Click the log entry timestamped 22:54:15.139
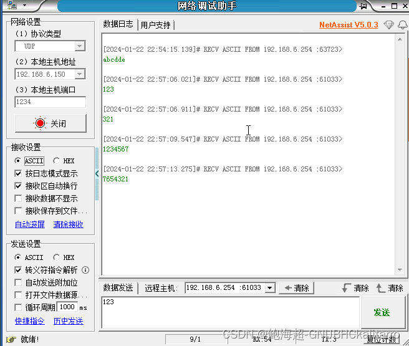This screenshot has height=346, width=409. coord(223,49)
